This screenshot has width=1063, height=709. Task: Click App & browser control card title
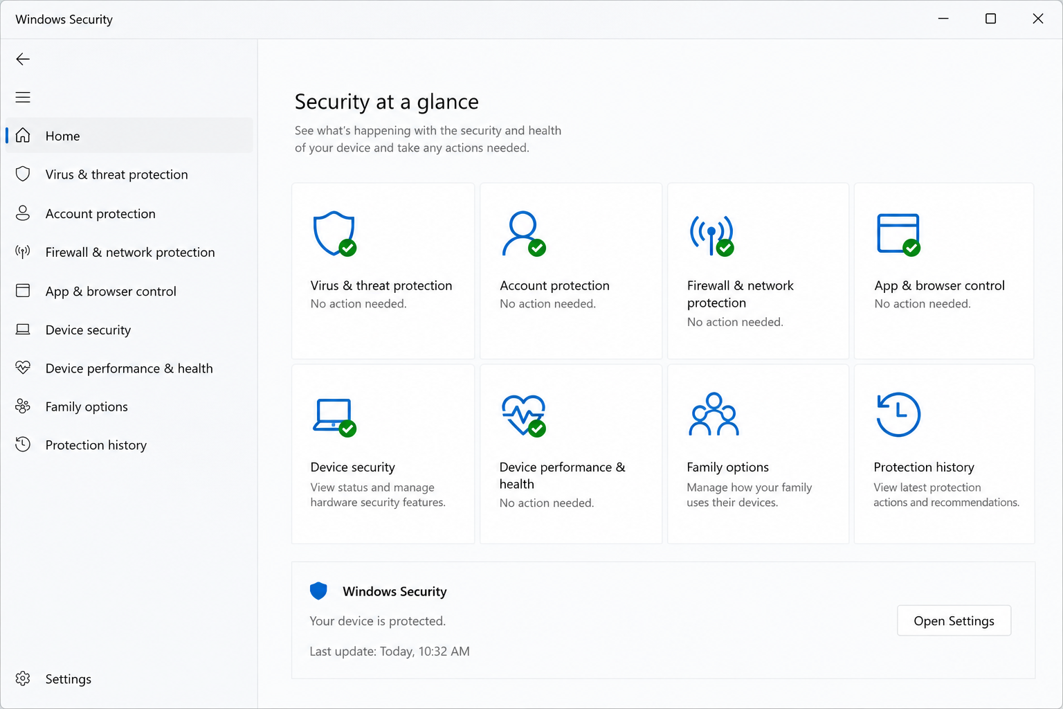click(x=939, y=285)
